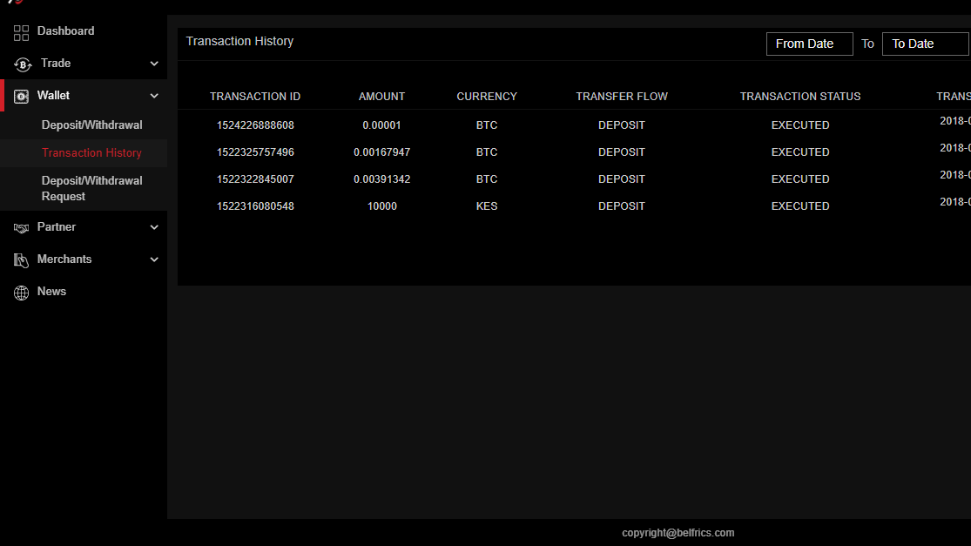971x546 pixels.
Task: Click the News globe icon
Action: (x=21, y=291)
